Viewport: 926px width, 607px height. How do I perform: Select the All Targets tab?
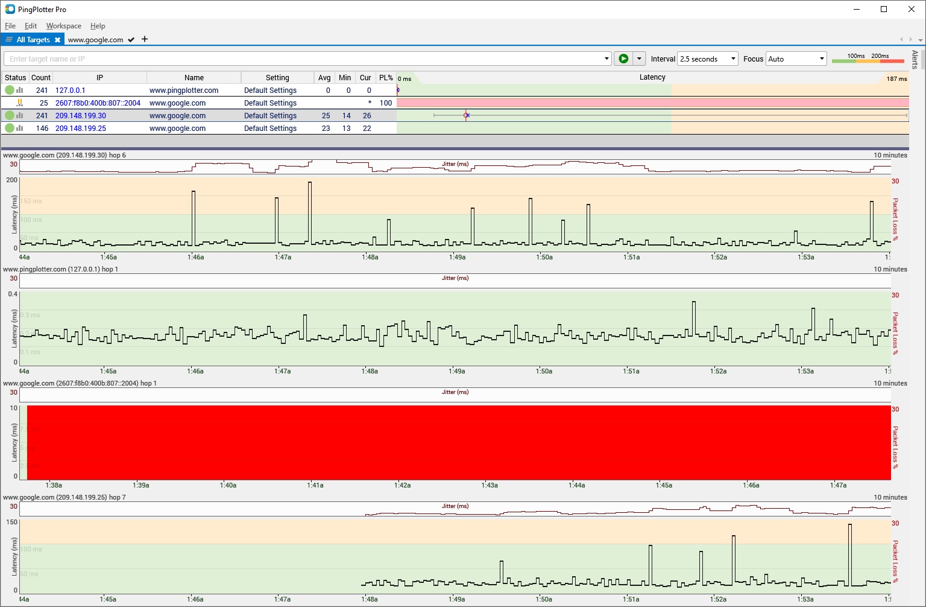(x=33, y=40)
